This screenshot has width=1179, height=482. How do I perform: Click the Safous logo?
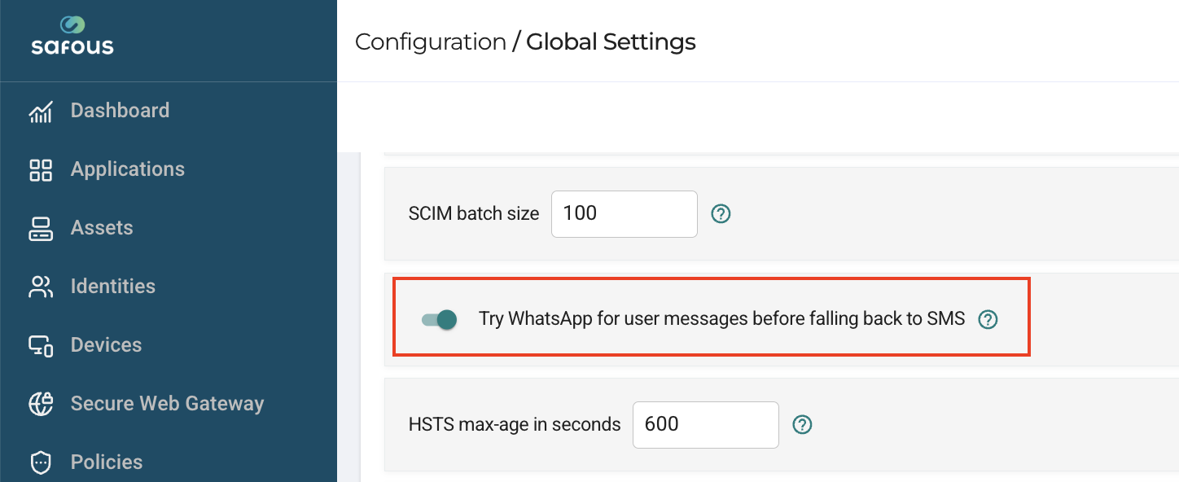click(x=72, y=36)
